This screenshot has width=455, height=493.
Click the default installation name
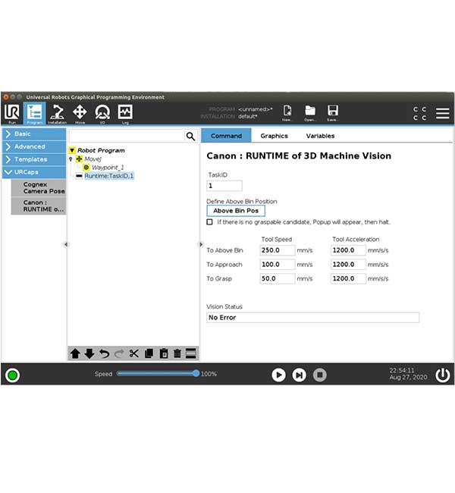248,116
